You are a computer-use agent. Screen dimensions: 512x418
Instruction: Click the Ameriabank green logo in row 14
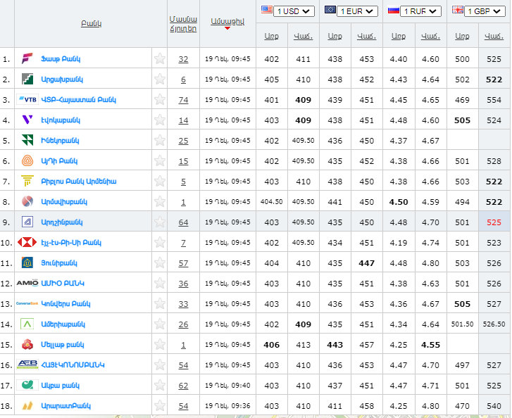[x=27, y=324]
